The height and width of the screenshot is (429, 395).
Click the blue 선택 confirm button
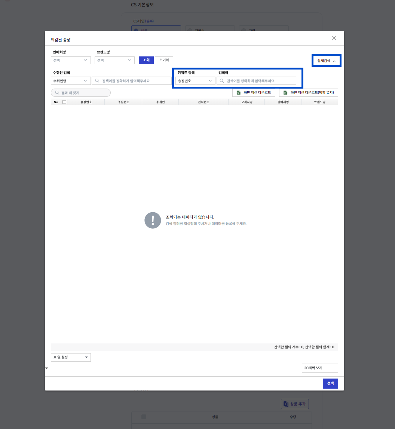[x=330, y=383]
